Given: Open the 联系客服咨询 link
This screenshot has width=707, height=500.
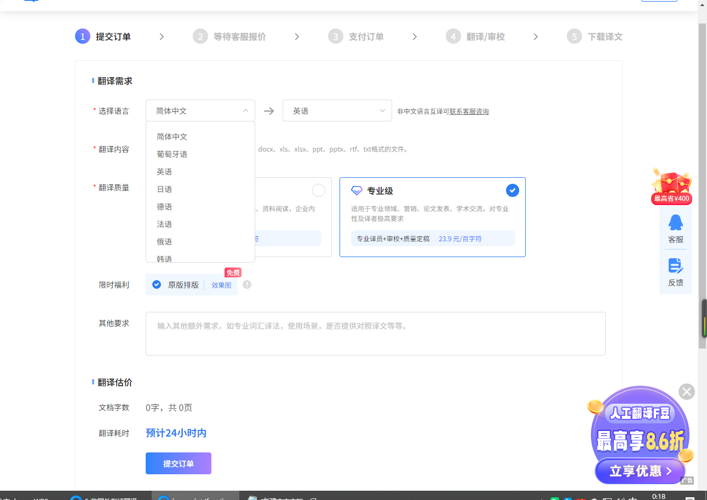Looking at the screenshot, I should (x=468, y=111).
